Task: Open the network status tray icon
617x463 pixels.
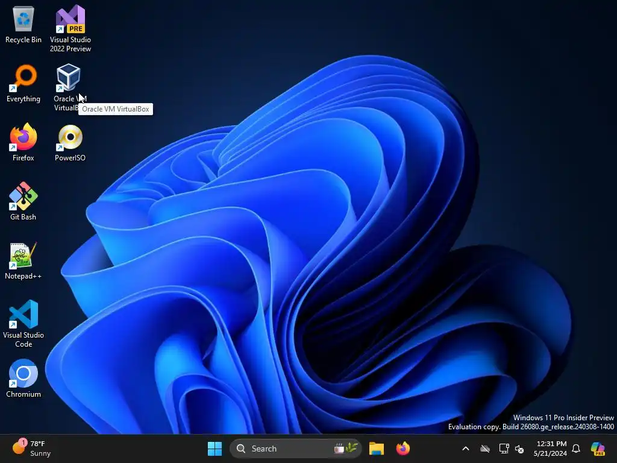Action: [x=504, y=449]
